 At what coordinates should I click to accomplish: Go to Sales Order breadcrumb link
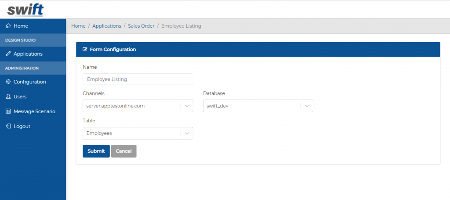pyautogui.click(x=141, y=26)
